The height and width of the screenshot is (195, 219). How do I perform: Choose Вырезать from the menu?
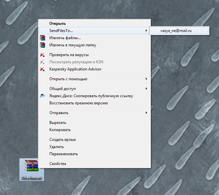pos(94,123)
